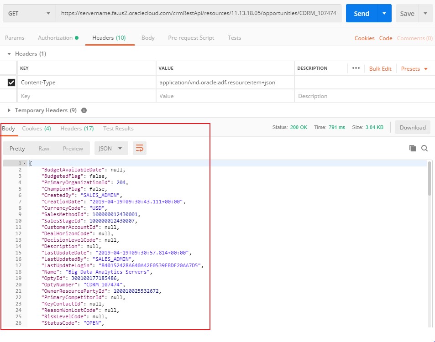Open the Pre-request Script tab
The image size is (435, 342).
tap(191, 38)
